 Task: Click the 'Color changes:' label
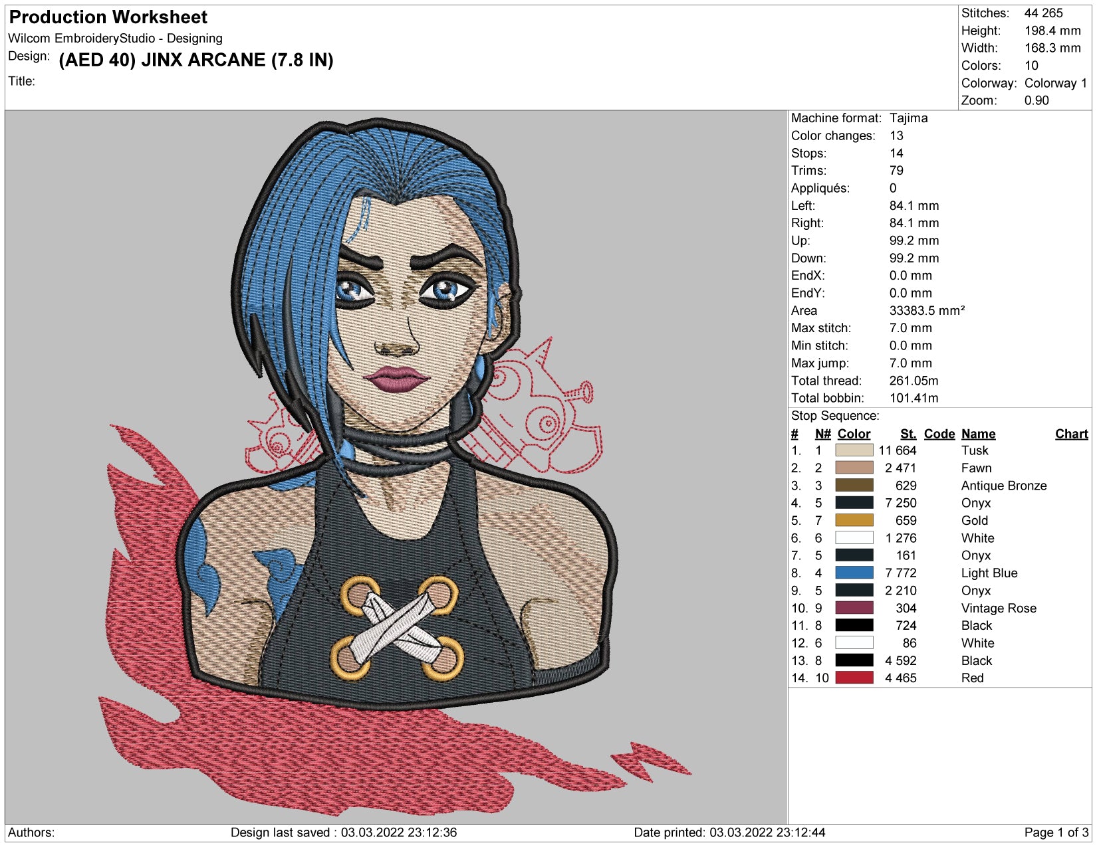point(833,136)
